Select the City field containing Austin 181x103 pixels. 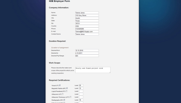coord(87,18)
